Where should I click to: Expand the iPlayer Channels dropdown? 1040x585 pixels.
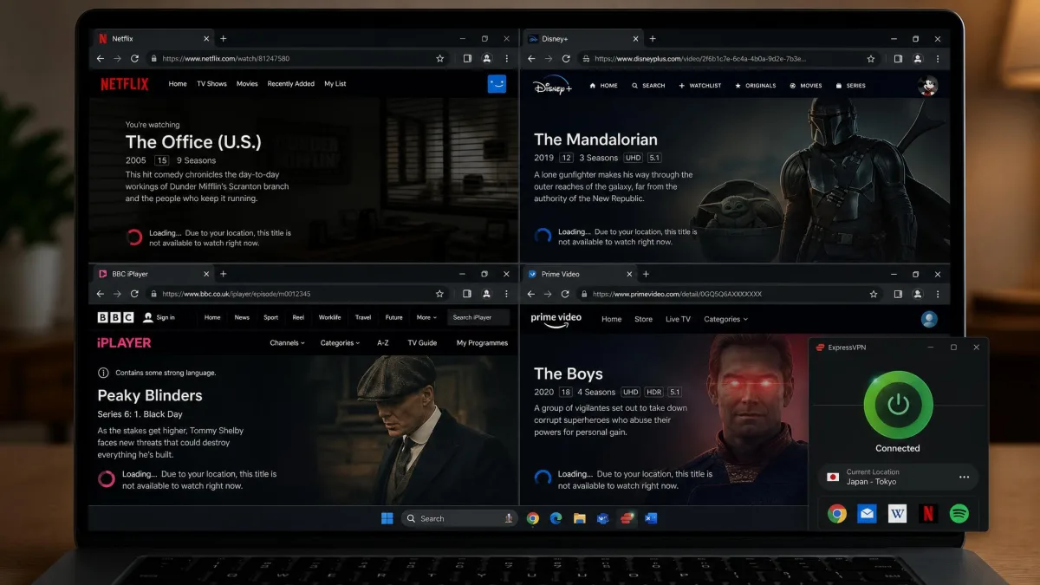pyautogui.click(x=287, y=342)
